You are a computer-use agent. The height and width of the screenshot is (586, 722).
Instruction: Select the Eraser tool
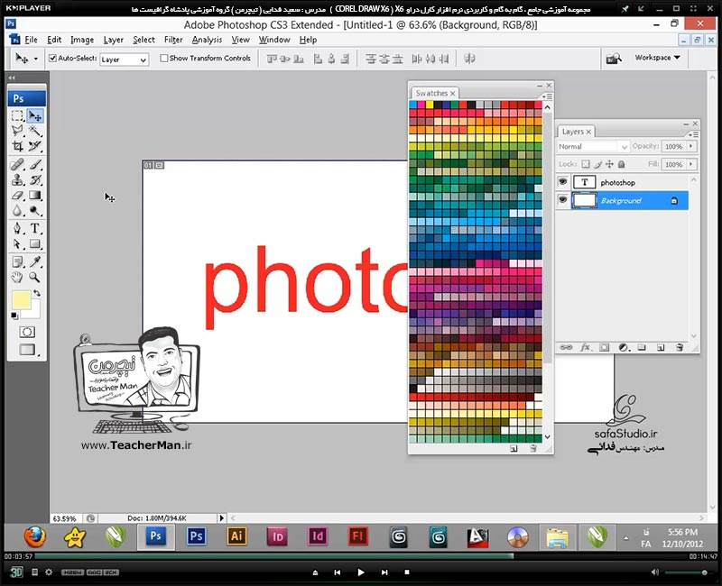point(17,196)
